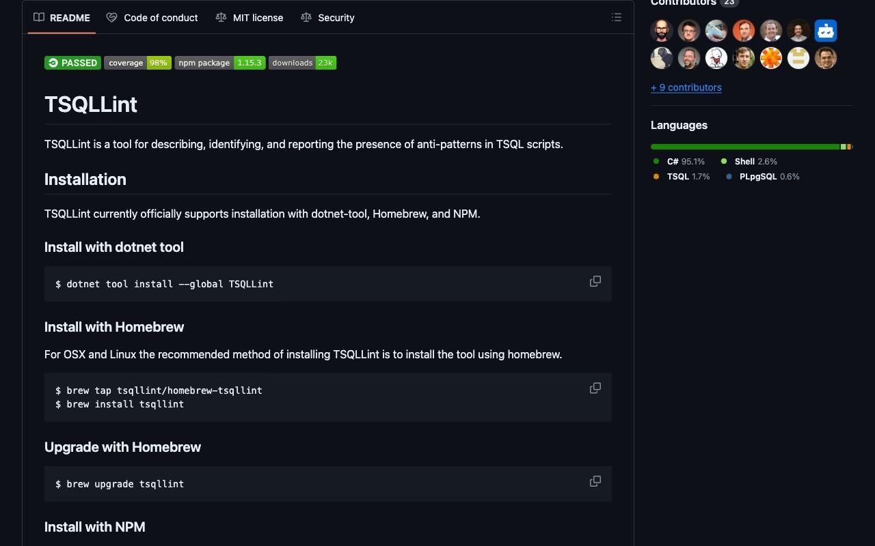875x546 pixels.
Task: Select the TSQL 1.7% language link
Action: 682,177
